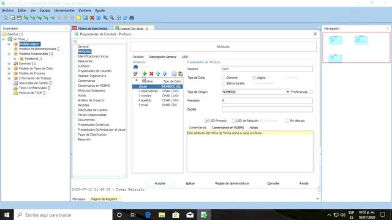Click the Ayuda button in dialog
This screenshot has width=392, height=220.
tap(304, 183)
